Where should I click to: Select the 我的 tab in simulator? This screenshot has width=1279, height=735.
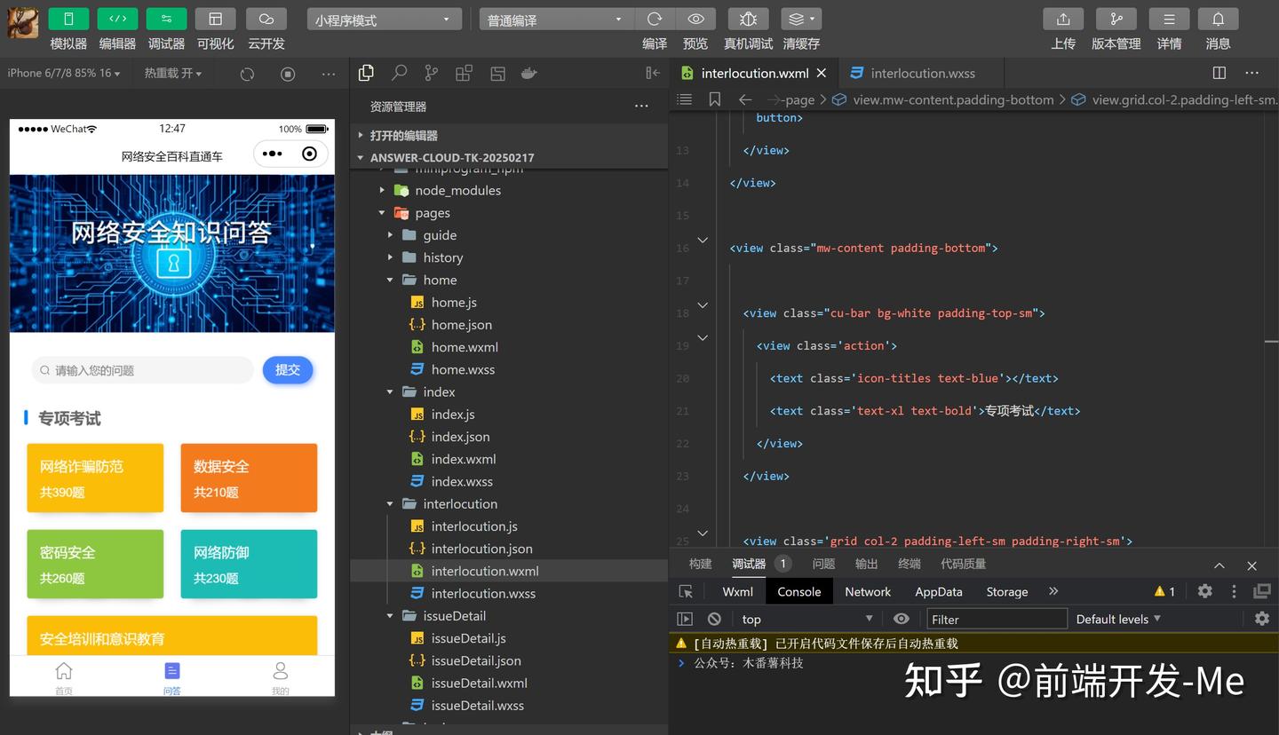281,678
